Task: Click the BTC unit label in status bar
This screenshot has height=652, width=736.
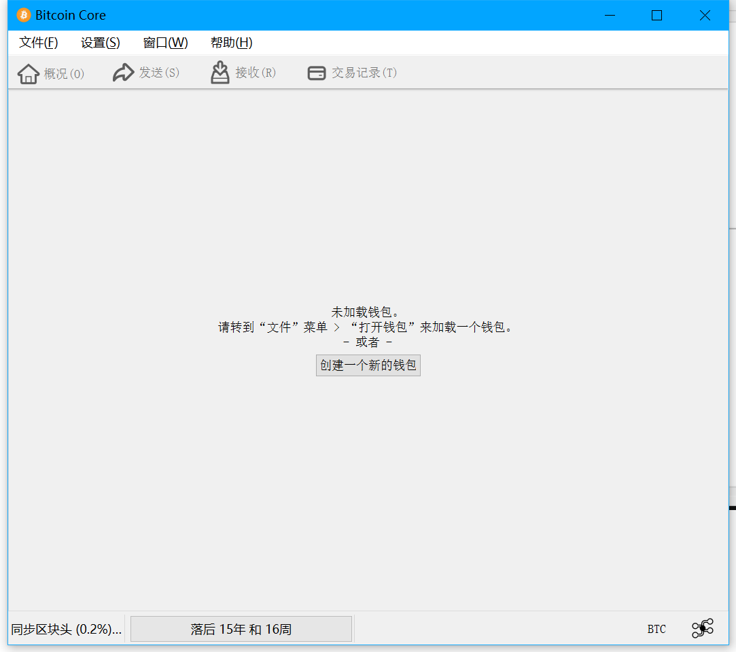Action: click(656, 629)
